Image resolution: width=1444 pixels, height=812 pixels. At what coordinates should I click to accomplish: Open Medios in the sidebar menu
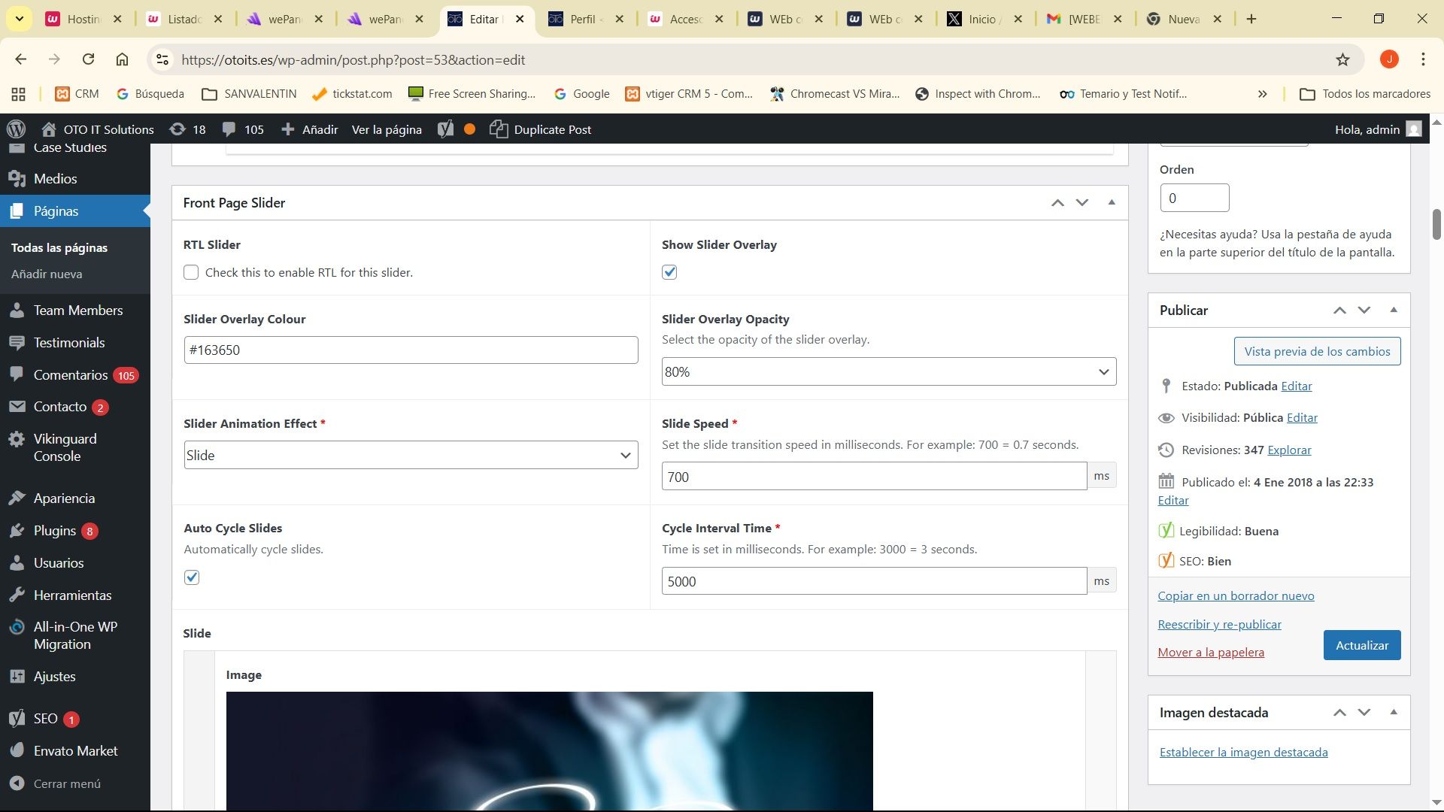55,179
